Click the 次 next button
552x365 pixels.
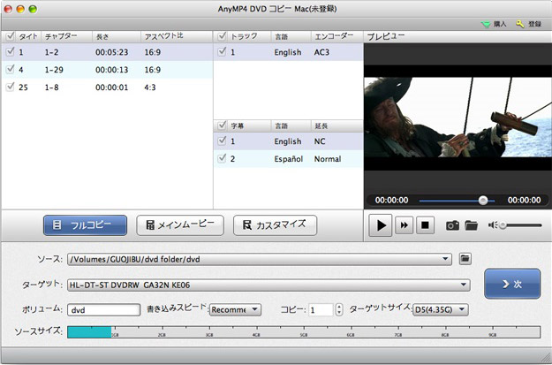pyautogui.click(x=512, y=284)
